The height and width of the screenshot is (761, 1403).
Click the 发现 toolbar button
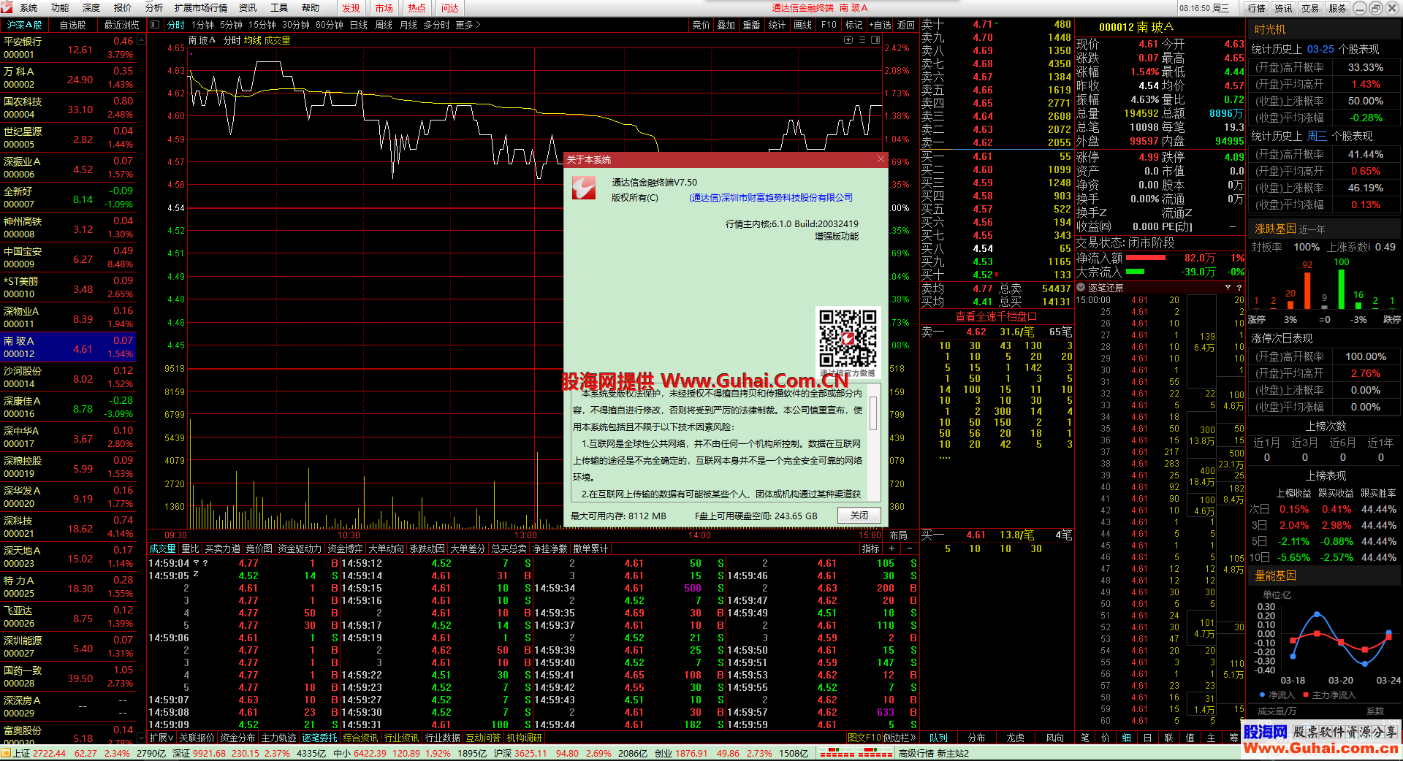[x=351, y=8]
